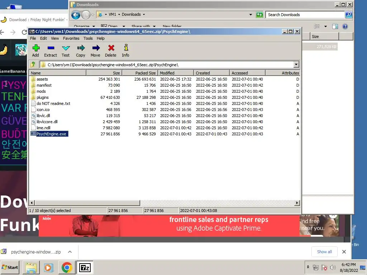Show hidden system tray icons

click(x=308, y=267)
